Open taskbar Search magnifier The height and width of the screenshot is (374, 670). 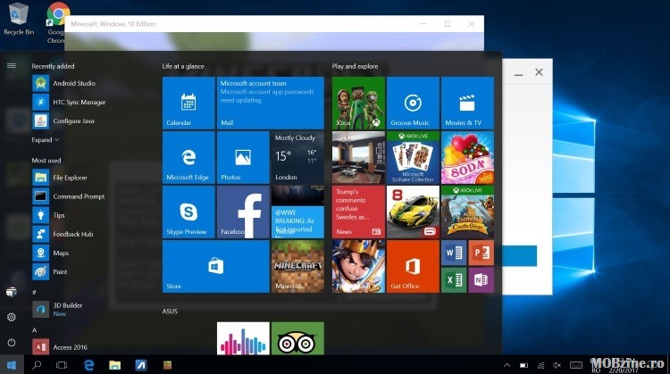37,365
